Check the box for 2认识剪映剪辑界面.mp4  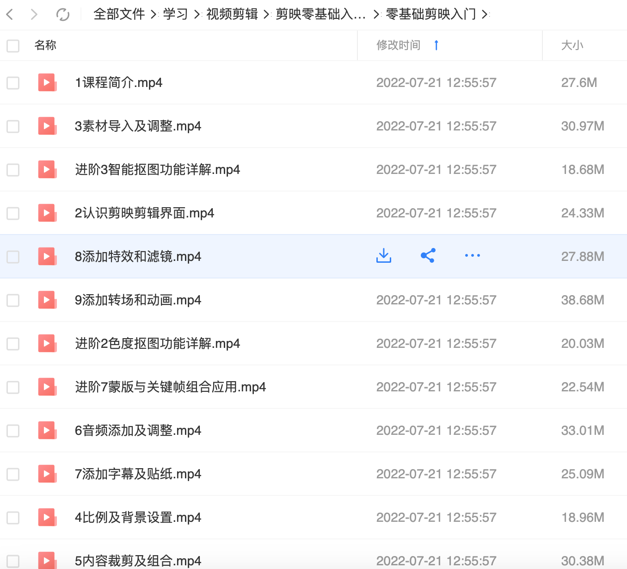click(13, 214)
